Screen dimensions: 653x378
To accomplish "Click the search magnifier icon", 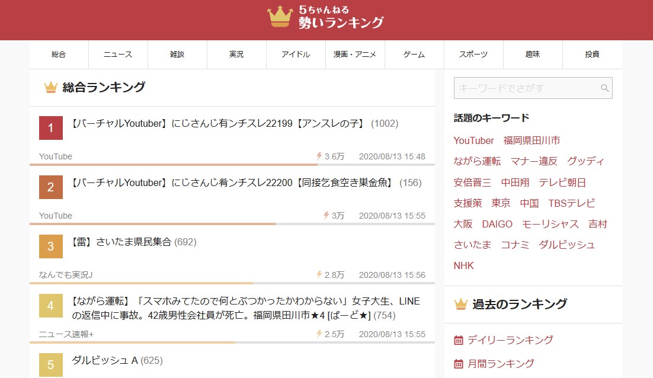I will pyautogui.click(x=604, y=88).
